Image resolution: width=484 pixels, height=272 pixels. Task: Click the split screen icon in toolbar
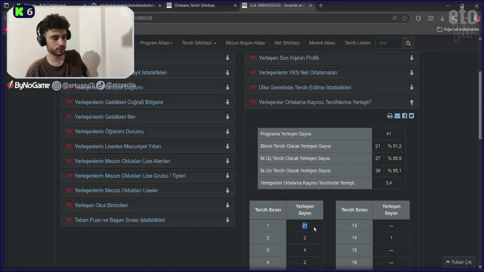point(431,18)
